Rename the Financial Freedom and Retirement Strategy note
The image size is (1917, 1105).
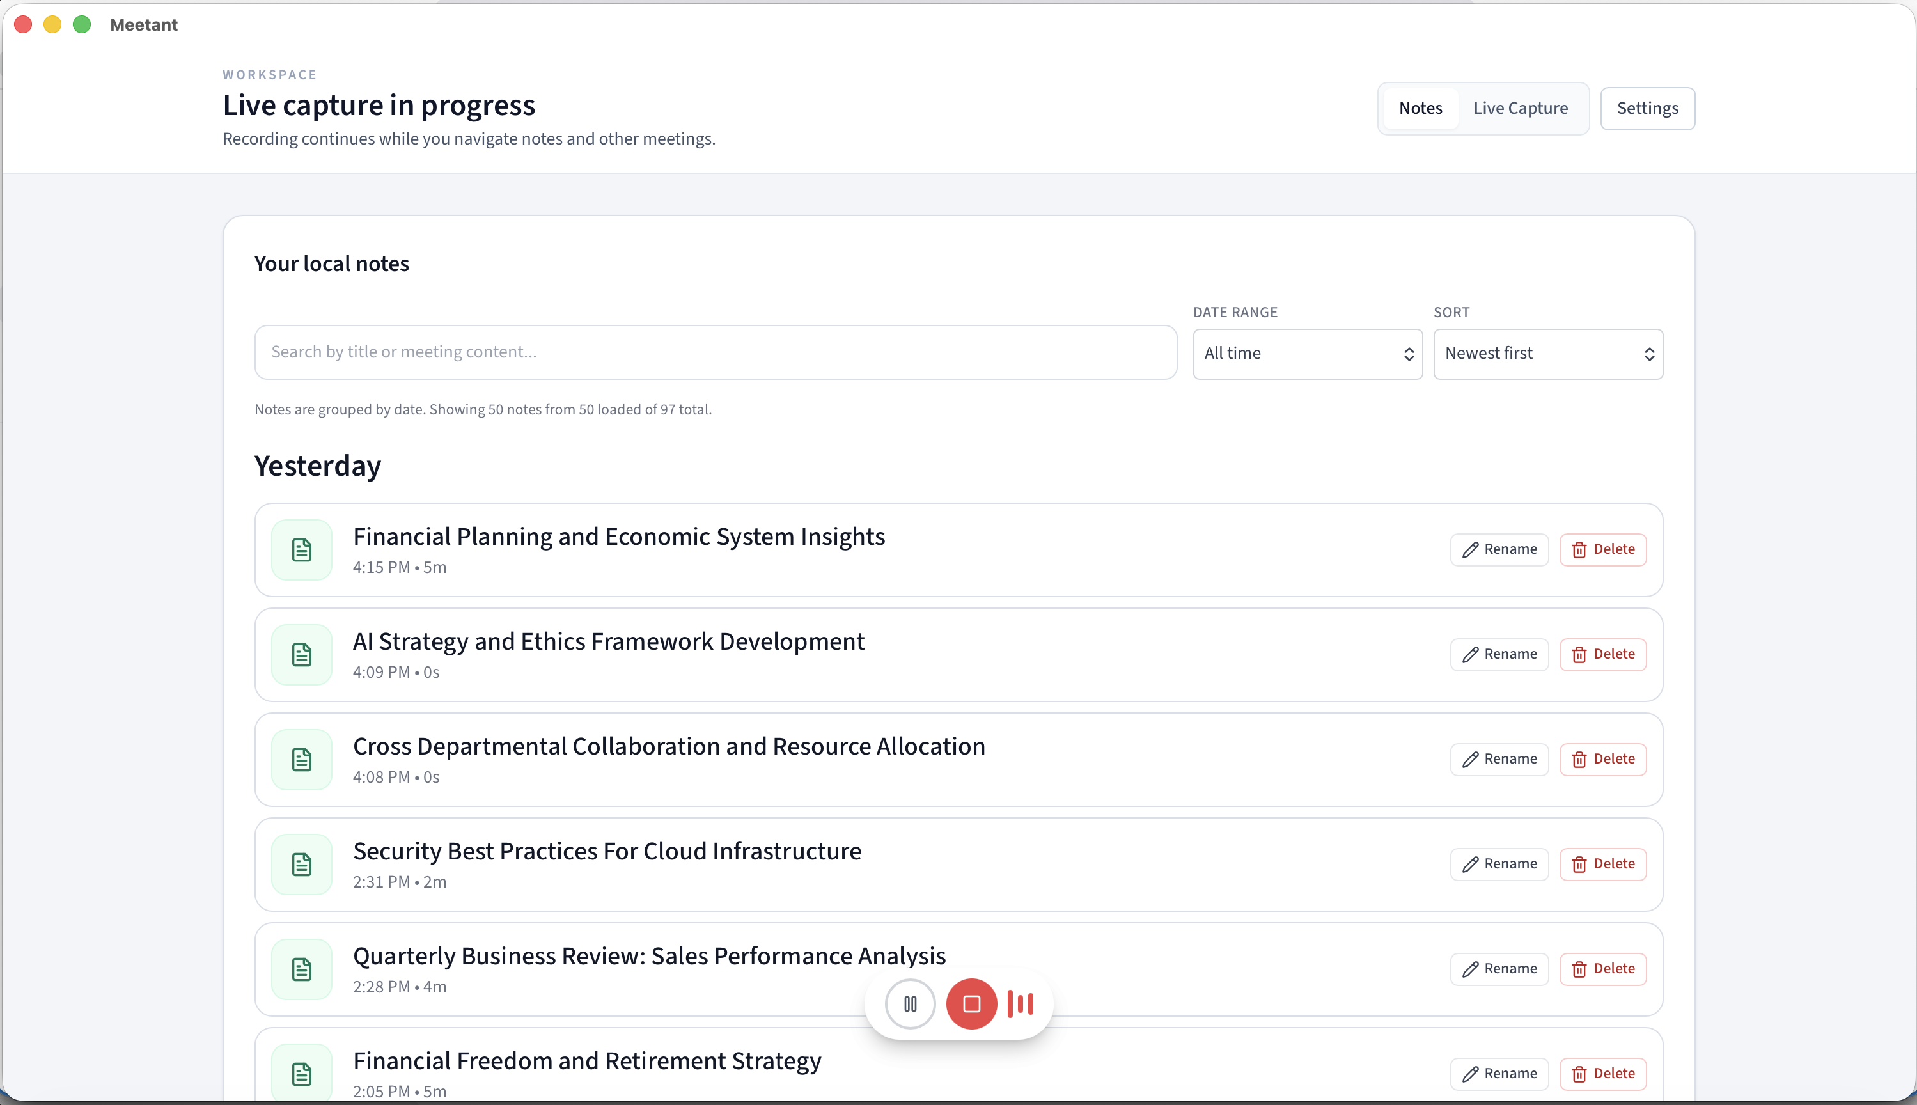pos(1499,1073)
